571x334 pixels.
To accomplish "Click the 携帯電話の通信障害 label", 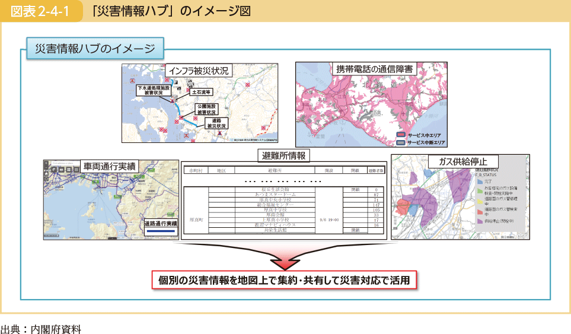I will [x=374, y=69].
